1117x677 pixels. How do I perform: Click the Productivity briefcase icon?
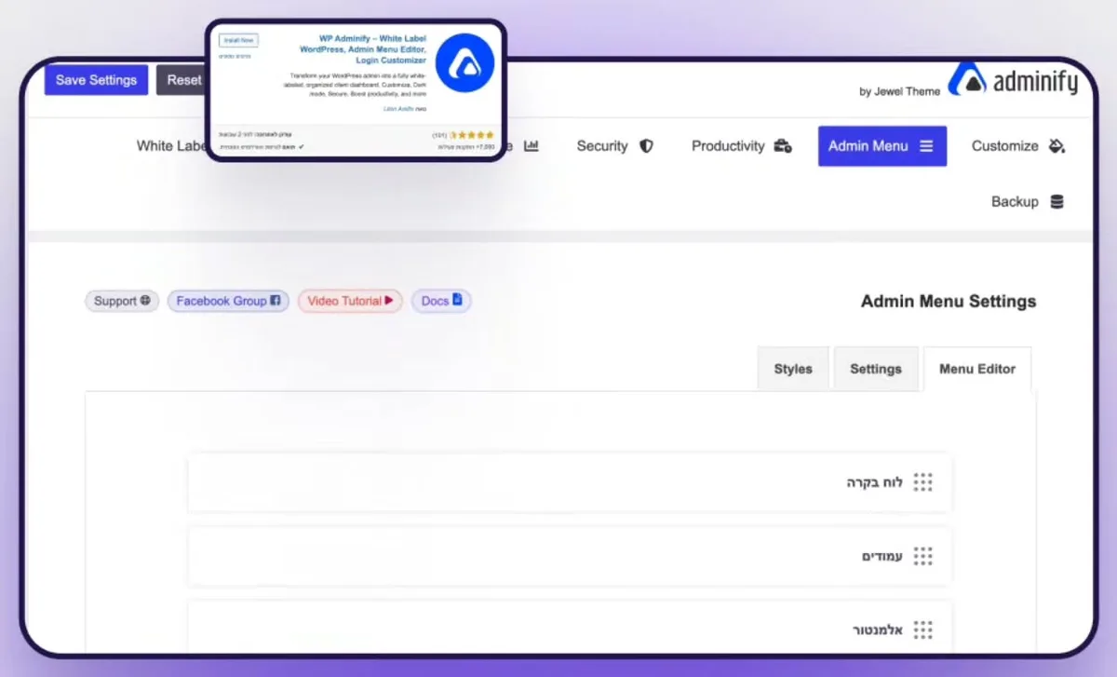pos(783,146)
